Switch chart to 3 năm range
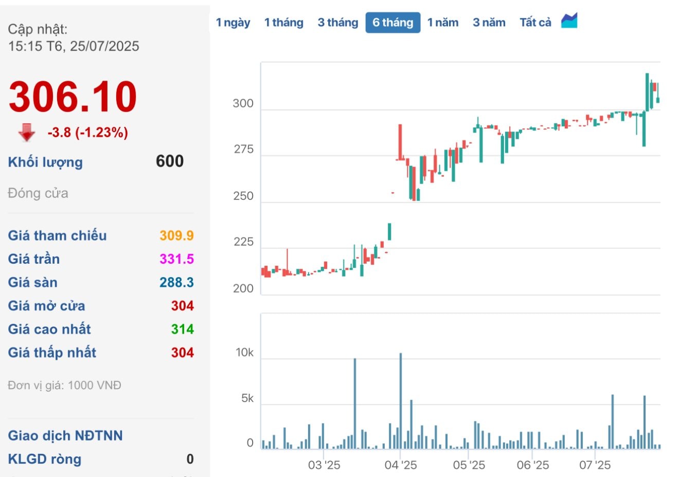The height and width of the screenshot is (477, 679). pyautogui.click(x=489, y=23)
